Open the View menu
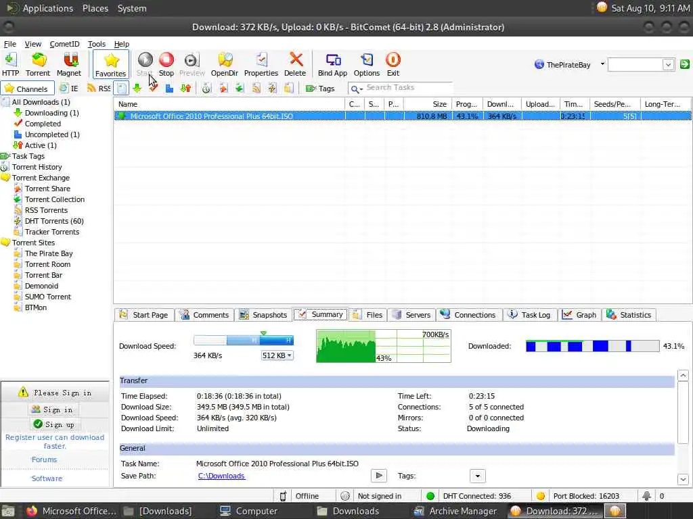The height and width of the screenshot is (519, 693). (x=32, y=44)
